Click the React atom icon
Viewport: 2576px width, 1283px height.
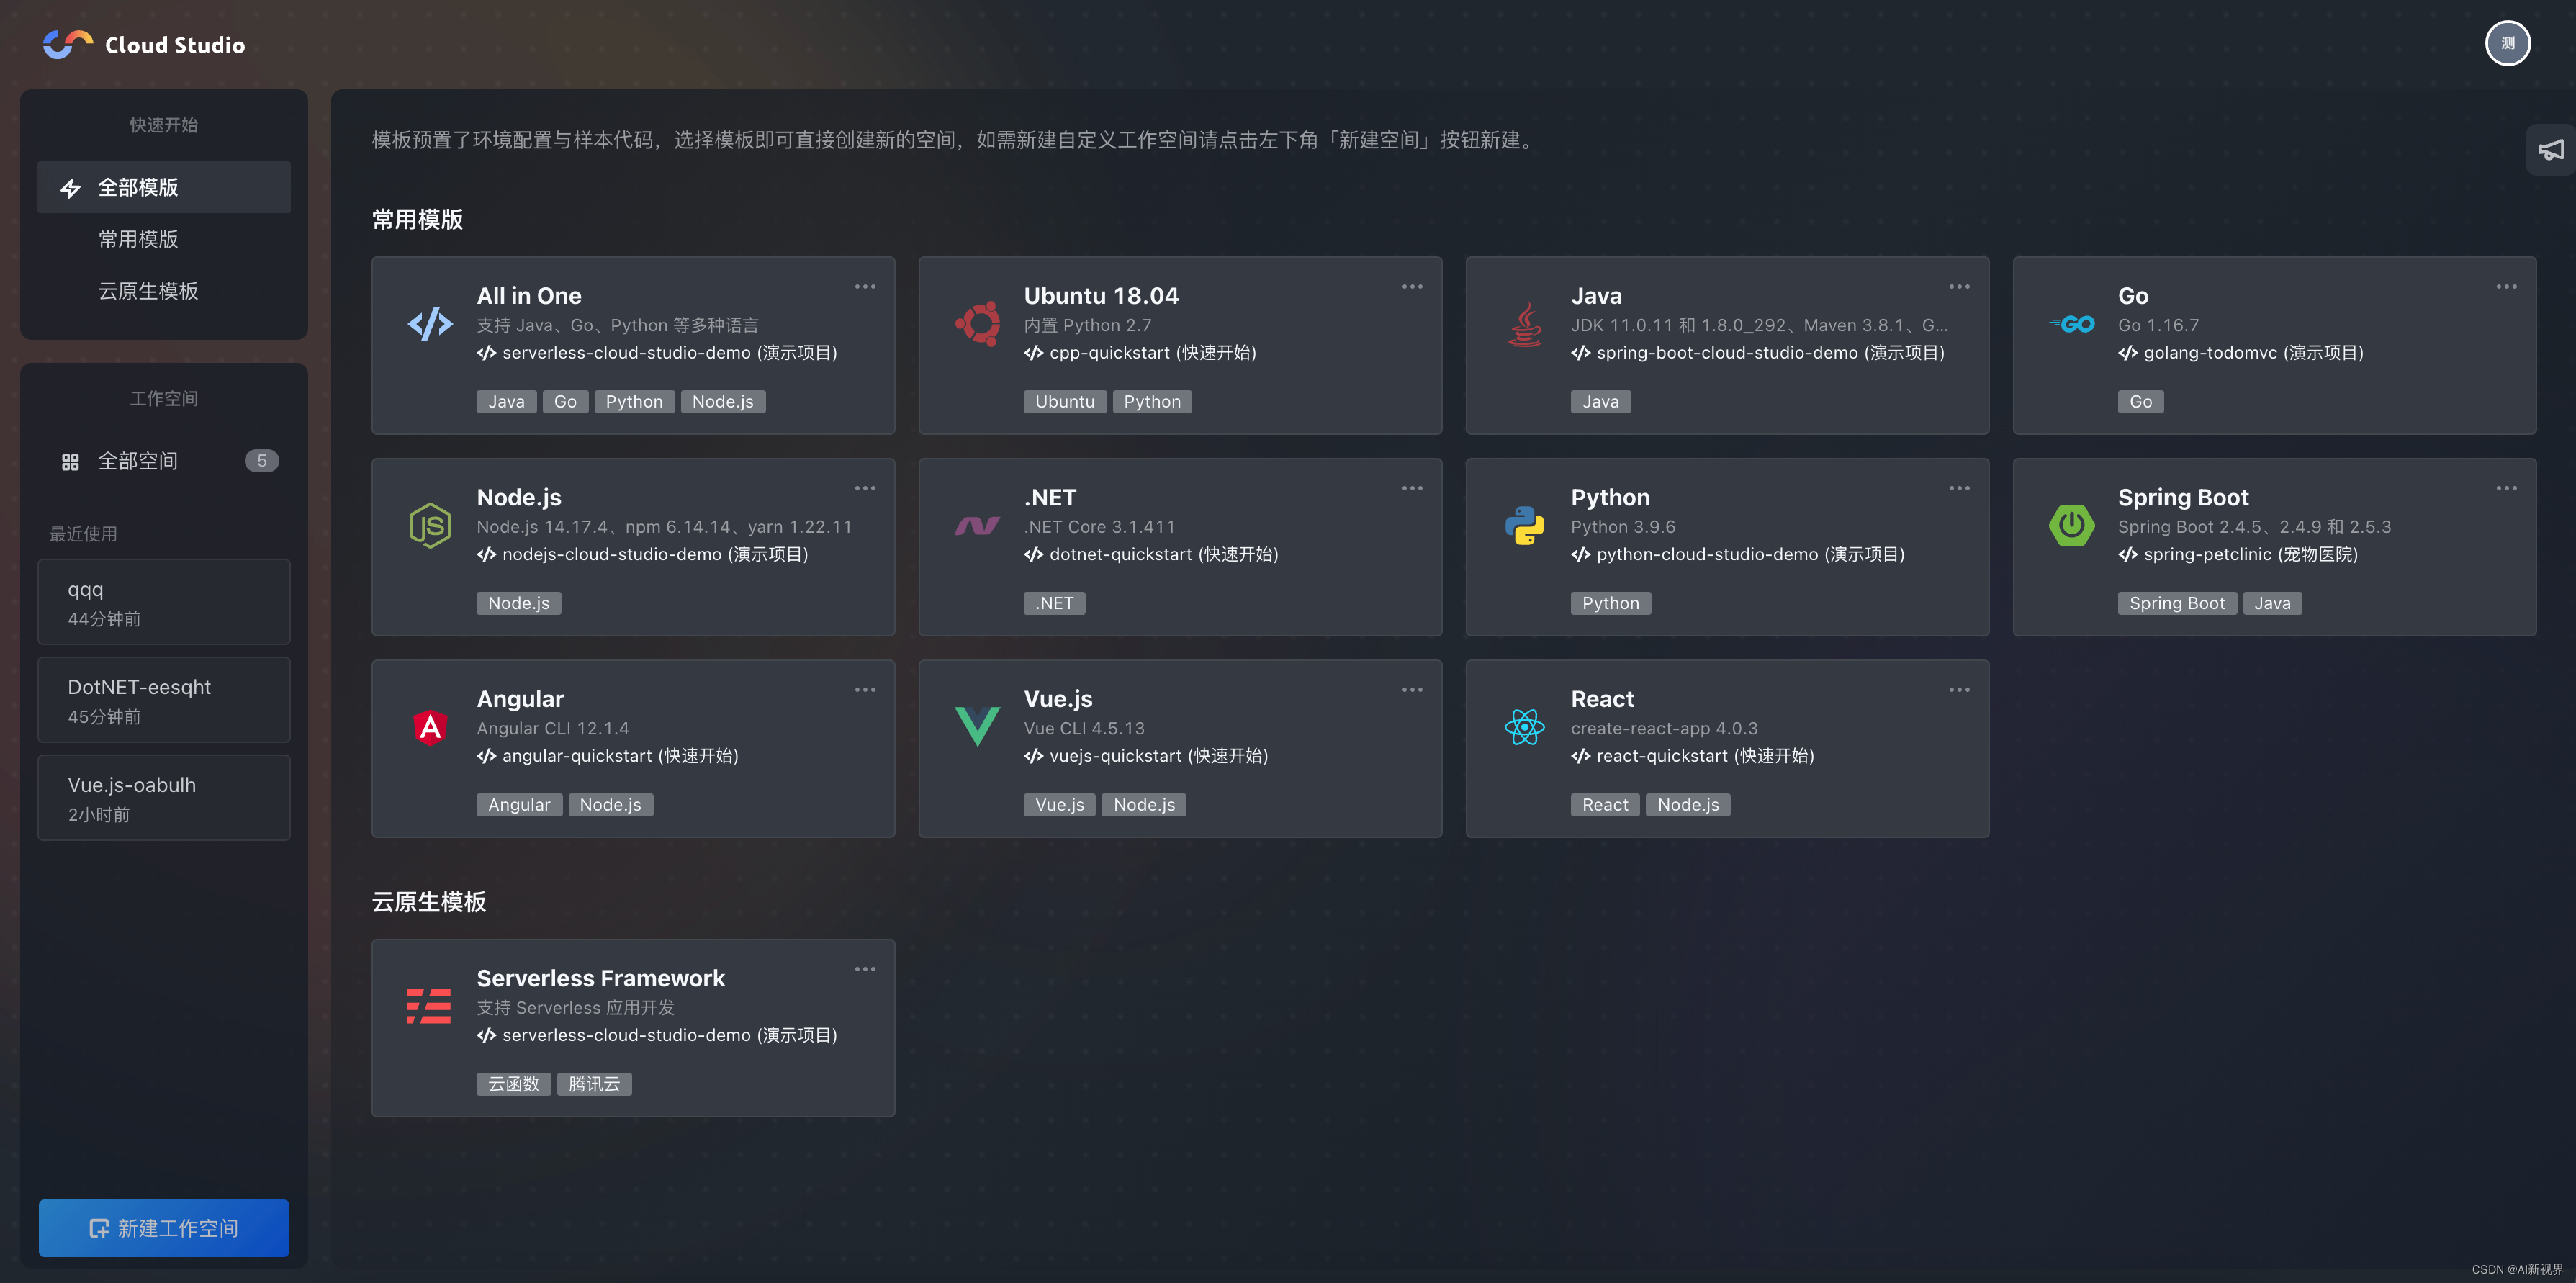click(x=1524, y=727)
